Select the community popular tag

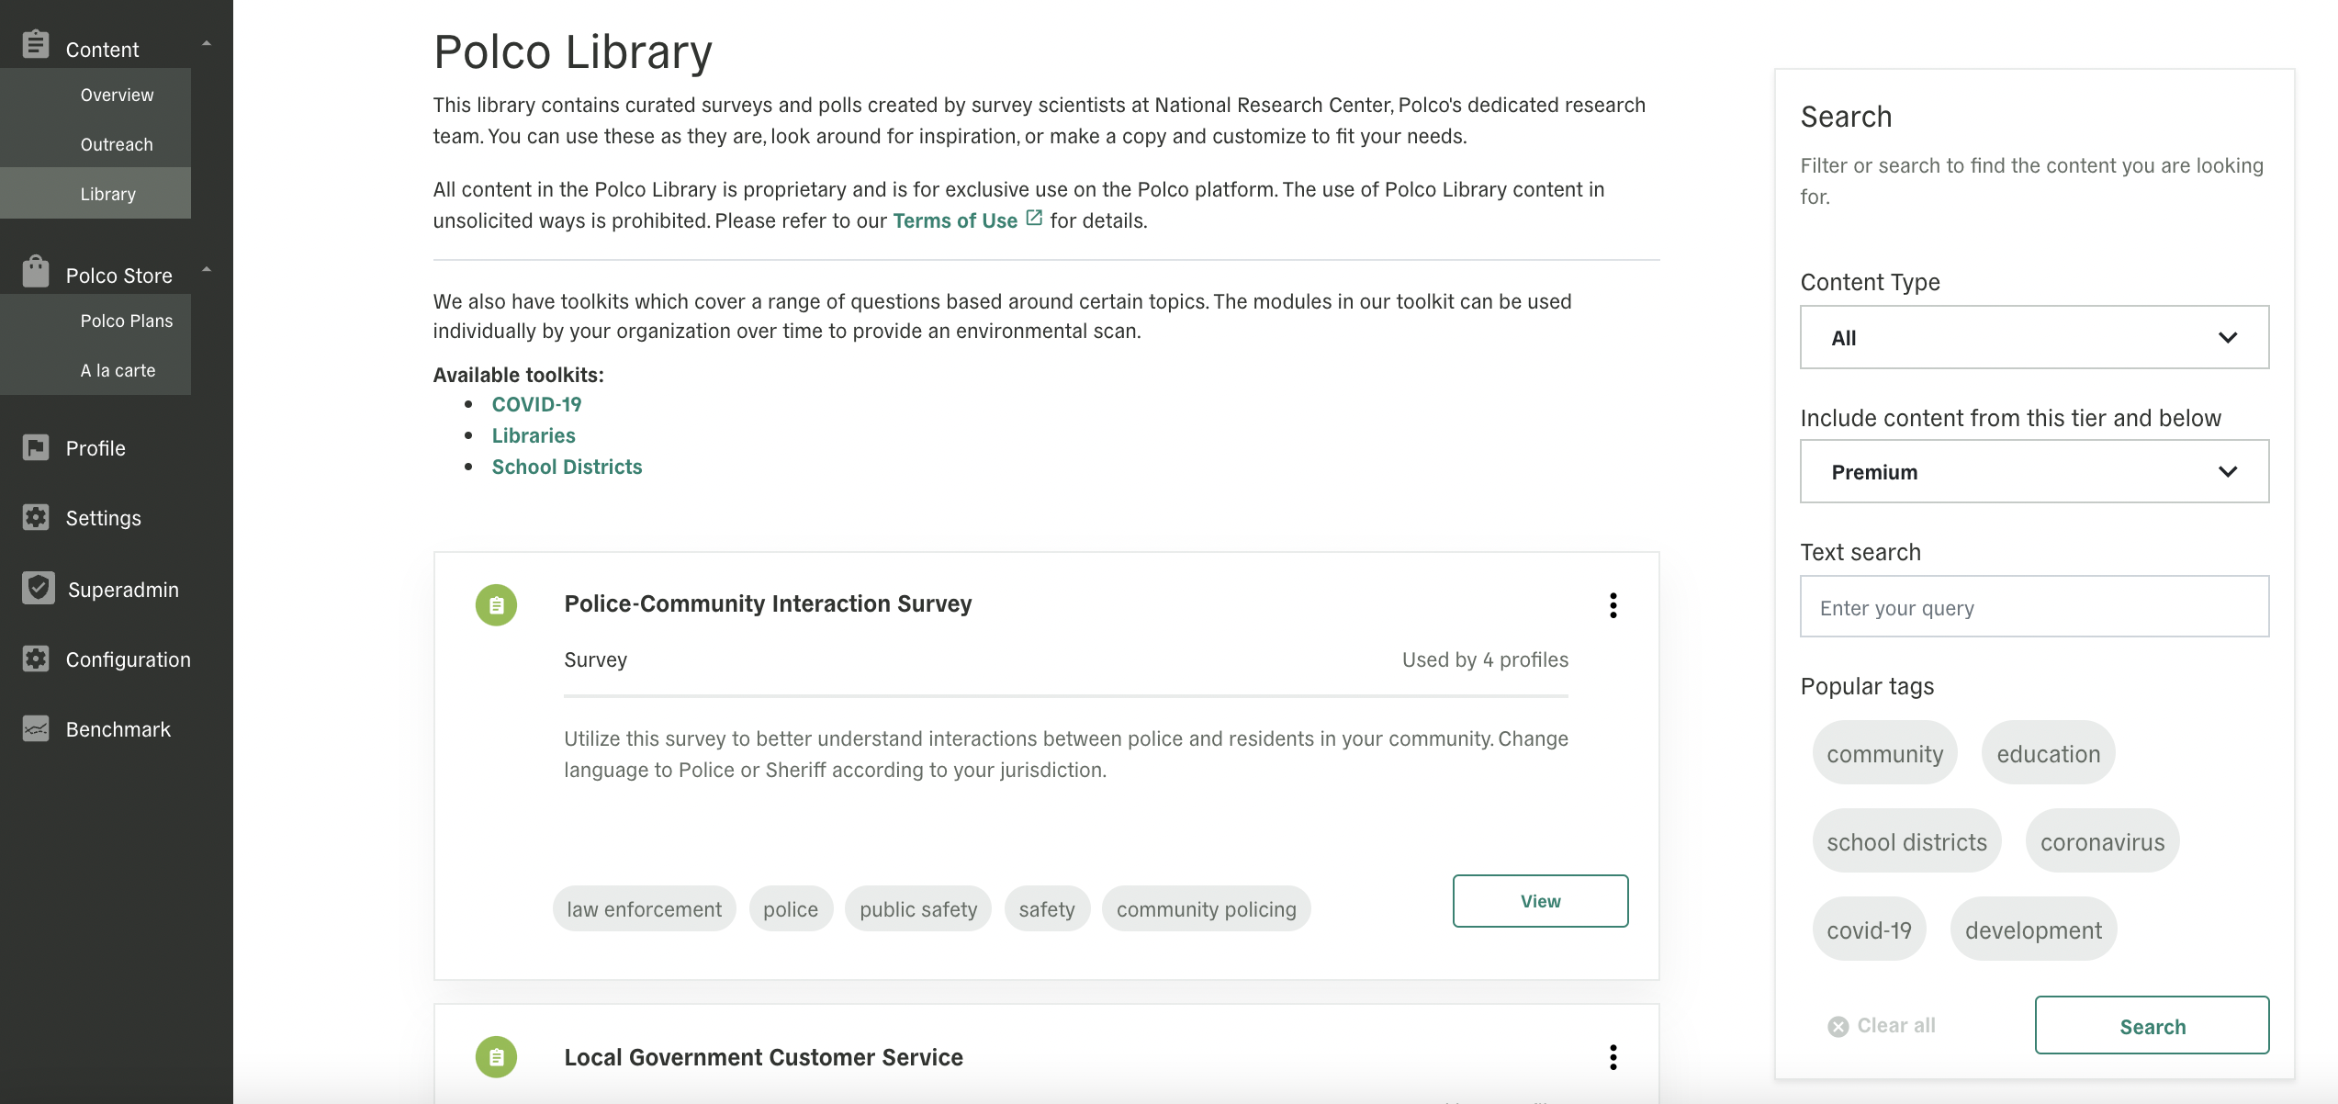1884,753
